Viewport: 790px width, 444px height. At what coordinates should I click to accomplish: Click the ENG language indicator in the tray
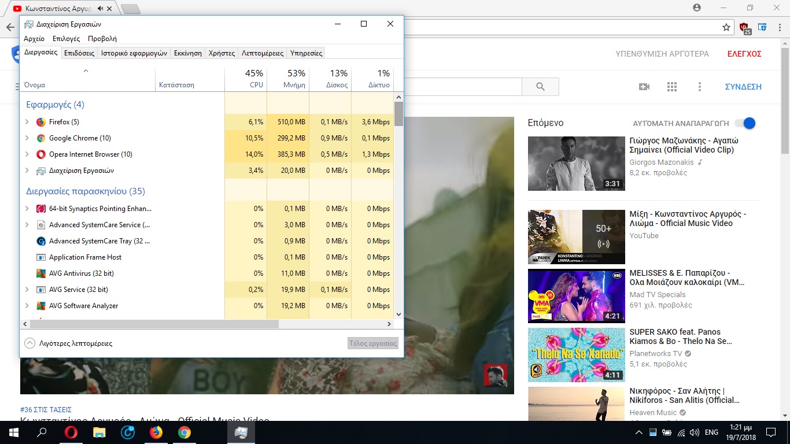711,432
